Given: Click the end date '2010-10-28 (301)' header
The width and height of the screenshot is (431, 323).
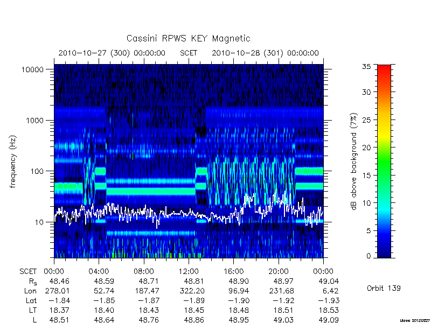Looking at the screenshot, I should 247,53.
